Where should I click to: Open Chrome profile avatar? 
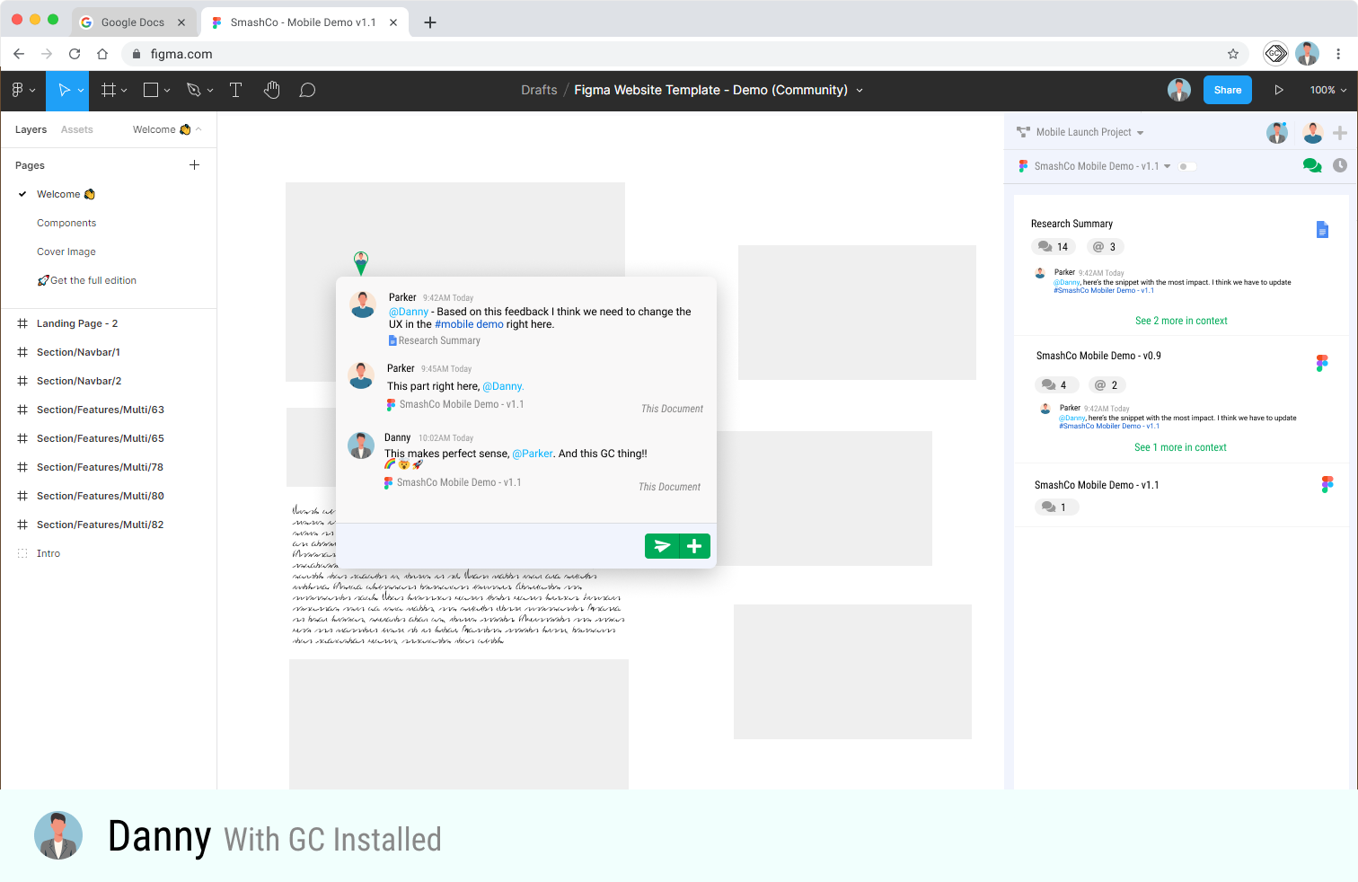[1308, 54]
